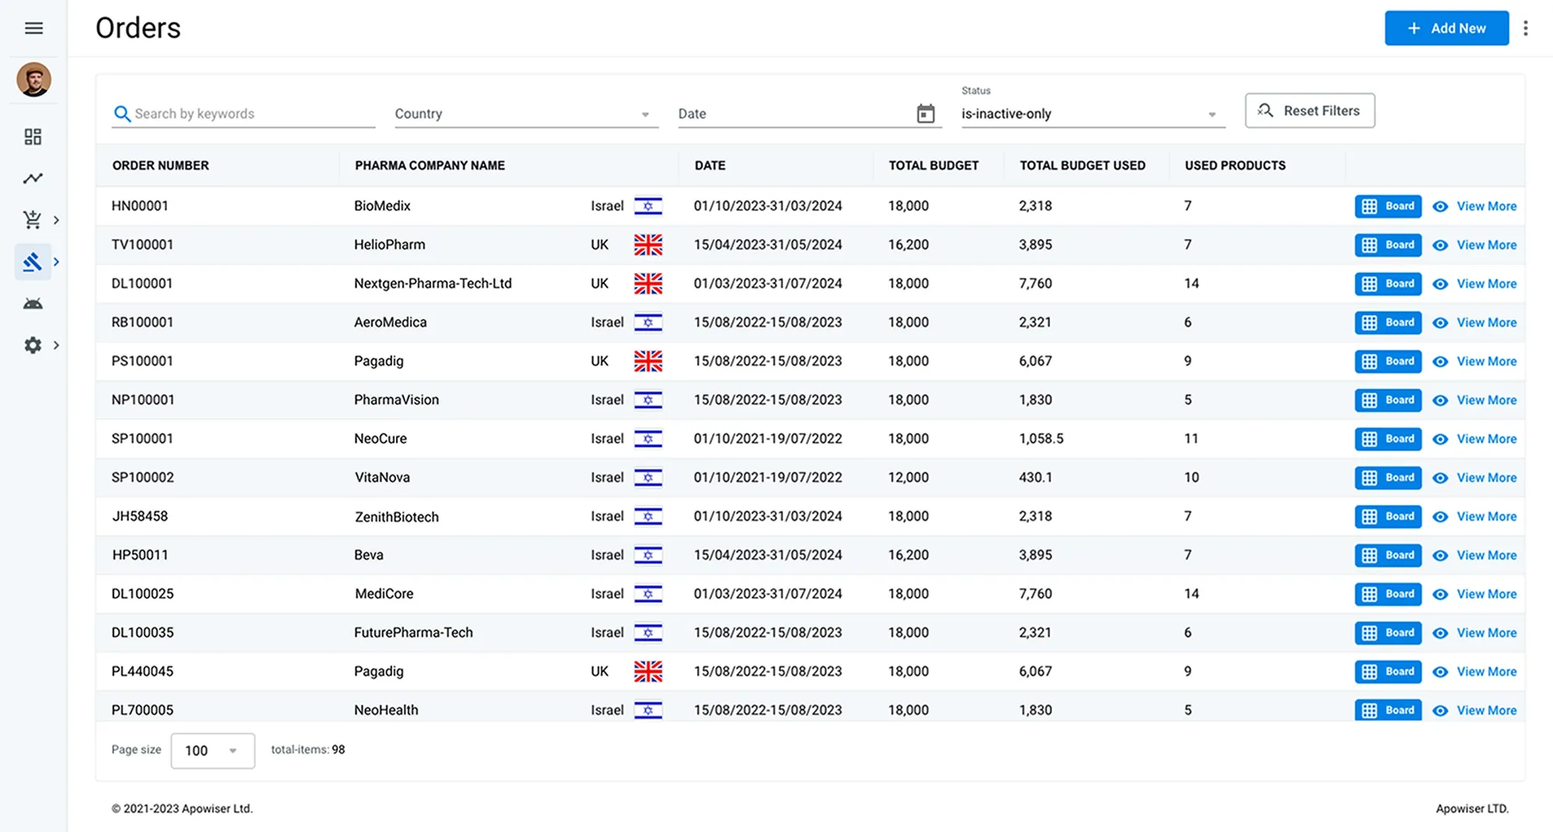Open the hamburger menu
This screenshot has width=1553, height=832.
click(33, 29)
